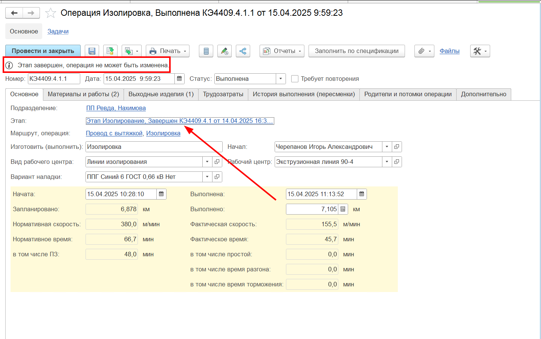This screenshot has height=339, width=541.
Task: Open calendar picker for the Дата field
Action: coord(179,79)
